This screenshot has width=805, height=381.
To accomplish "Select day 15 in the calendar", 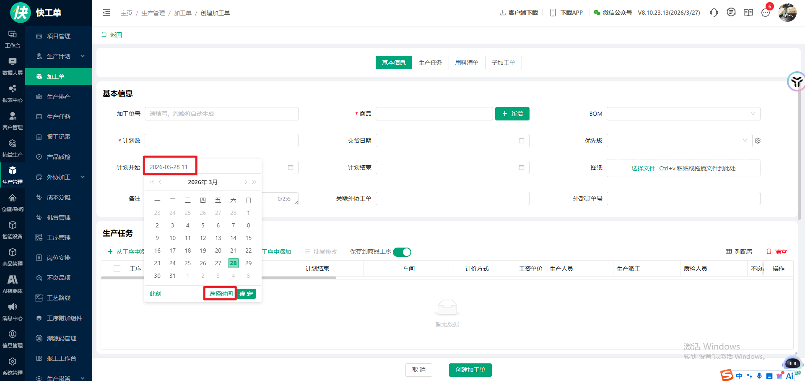I will pyautogui.click(x=249, y=238).
